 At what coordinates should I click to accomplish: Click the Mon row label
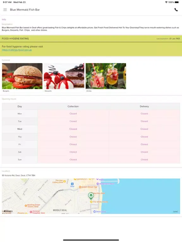[20, 114]
